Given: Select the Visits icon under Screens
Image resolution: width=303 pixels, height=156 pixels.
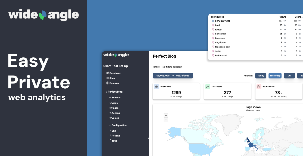Looking at the screenshot, I should click(x=110, y=103).
